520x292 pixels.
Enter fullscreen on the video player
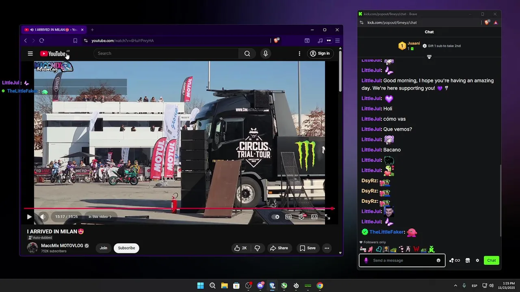coord(327,217)
